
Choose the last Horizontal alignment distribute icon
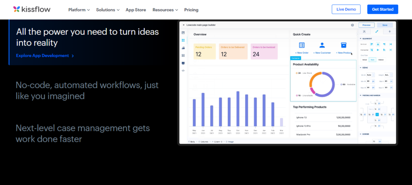tap(391, 50)
